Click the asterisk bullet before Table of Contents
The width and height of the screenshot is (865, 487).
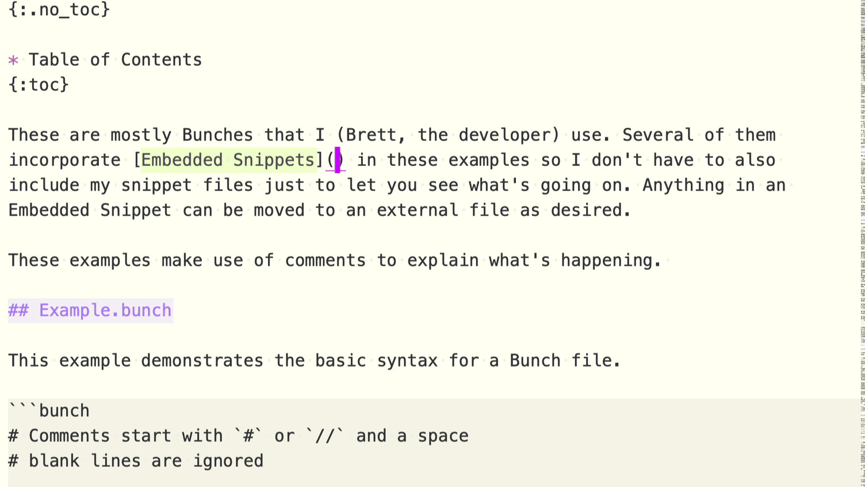point(13,60)
